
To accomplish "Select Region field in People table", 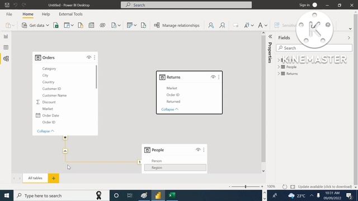I will (175, 167).
